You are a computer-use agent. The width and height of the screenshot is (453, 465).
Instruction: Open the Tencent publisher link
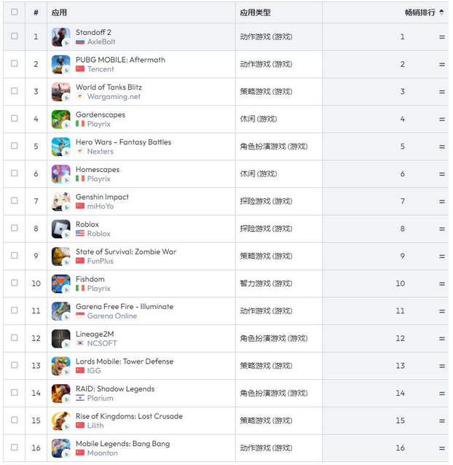coord(101,69)
